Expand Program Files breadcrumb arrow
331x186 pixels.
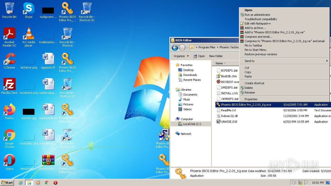(x=217, y=48)
